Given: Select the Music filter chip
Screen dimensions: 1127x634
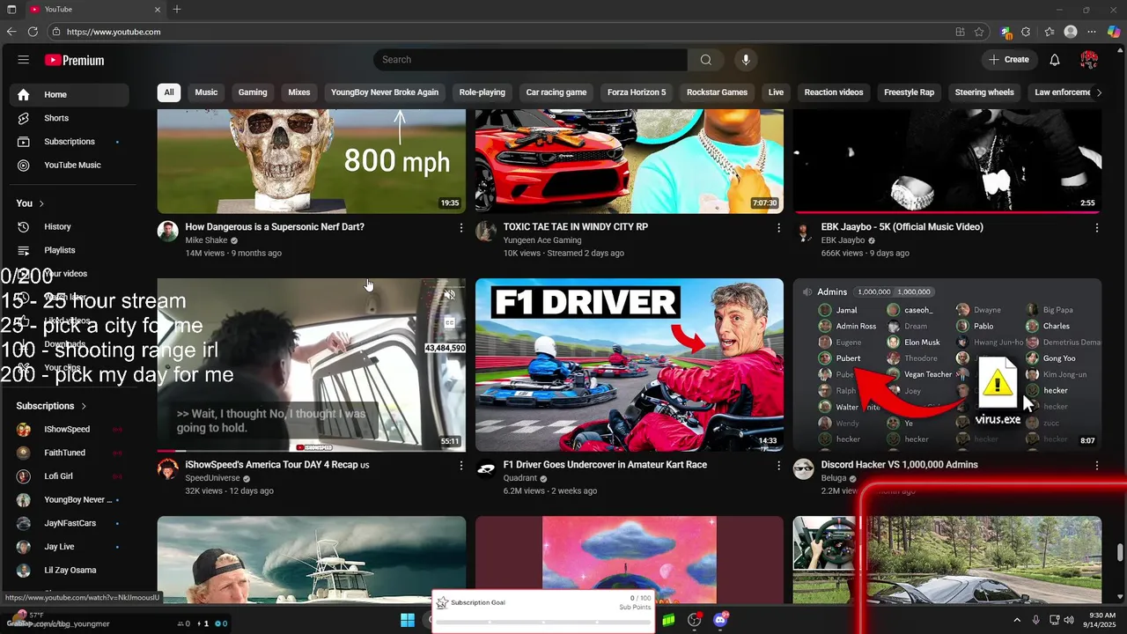Looking at the screenshot, I should coord(206,92).
